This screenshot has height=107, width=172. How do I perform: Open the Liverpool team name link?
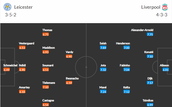[151, 7]
